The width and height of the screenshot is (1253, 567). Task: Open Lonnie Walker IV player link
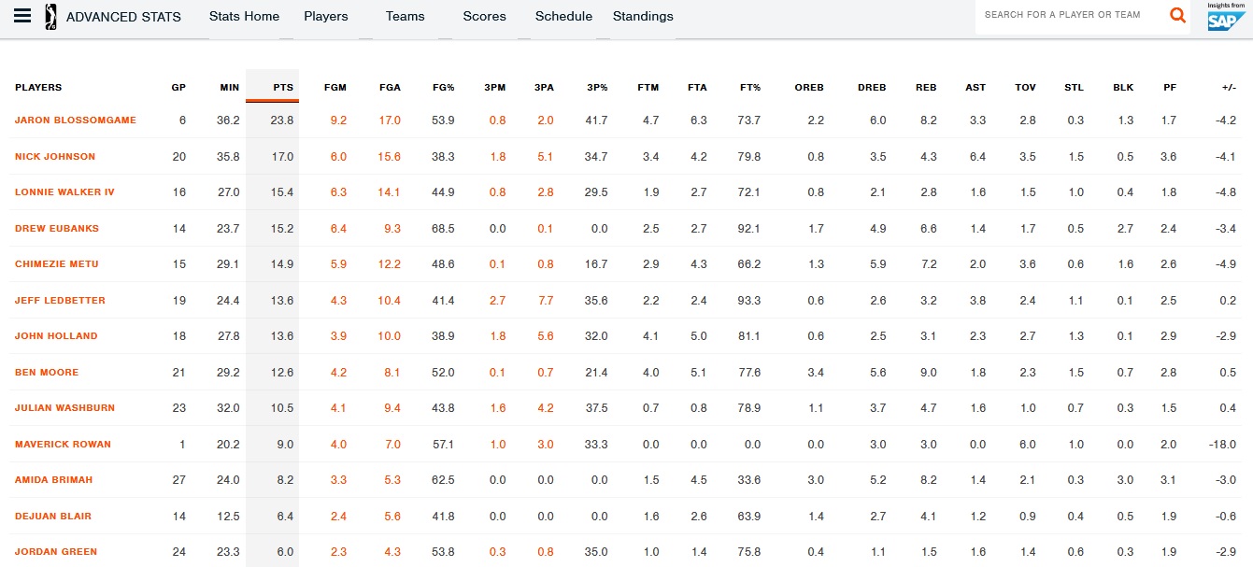64,192
